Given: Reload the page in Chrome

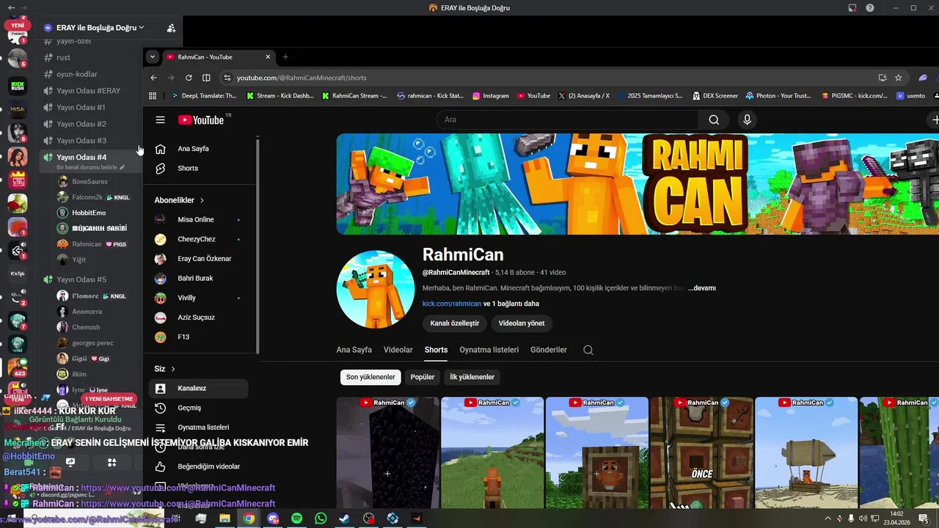Looking at the screenshot, I should [x=189, y=78].
